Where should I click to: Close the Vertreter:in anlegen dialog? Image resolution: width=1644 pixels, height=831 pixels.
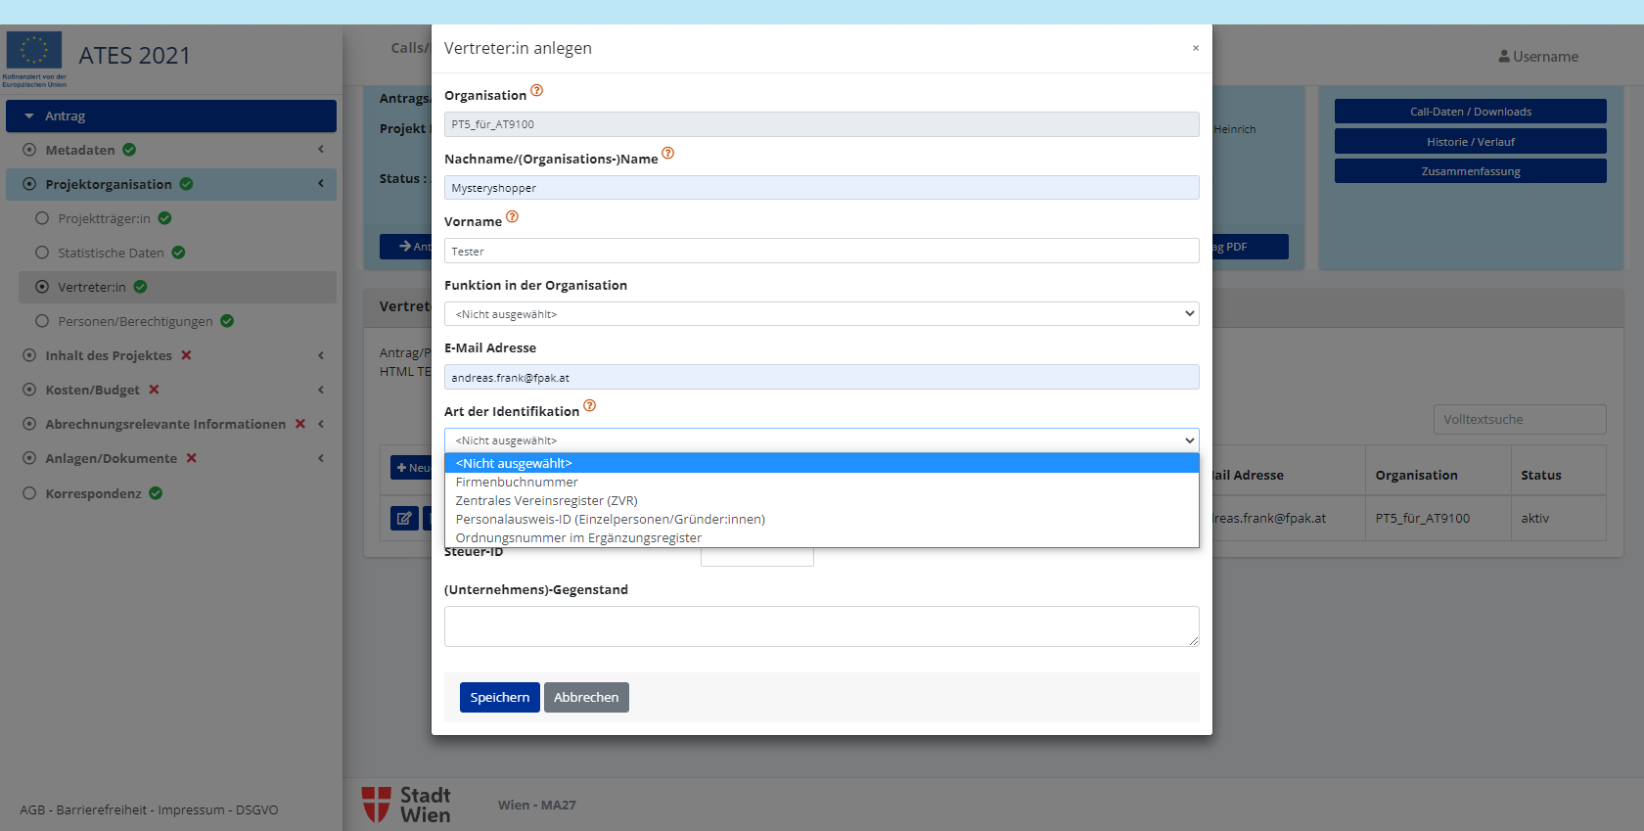1195,48
